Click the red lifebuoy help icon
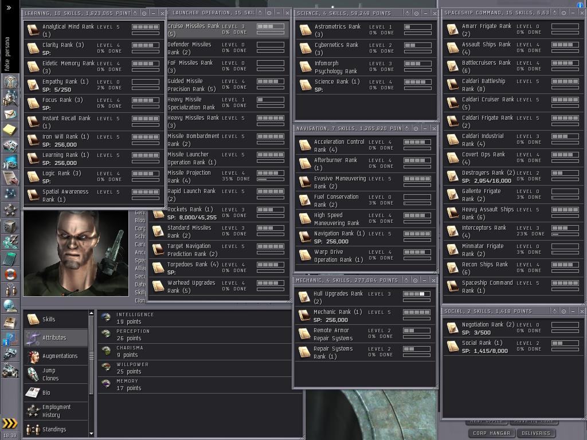587x440 pixels. click(x=10, y=274)
